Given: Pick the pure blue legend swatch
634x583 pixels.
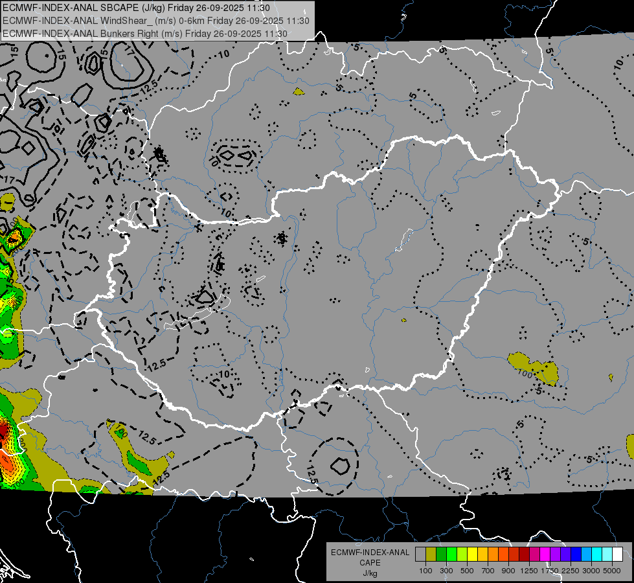Looking at the screenshot, I should point(576,554).
